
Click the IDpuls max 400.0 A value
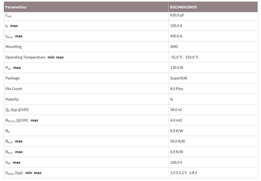[x=176, y=36]
